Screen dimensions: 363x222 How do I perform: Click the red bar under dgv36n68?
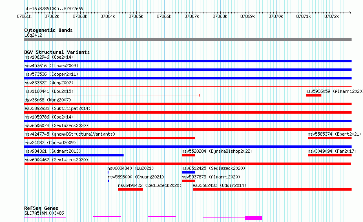188,104
